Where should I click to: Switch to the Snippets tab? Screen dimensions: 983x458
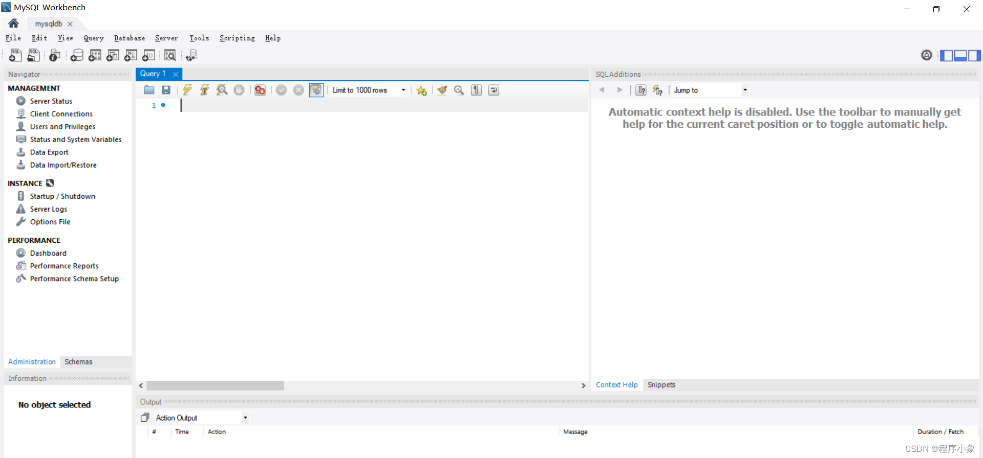[661, 385]
